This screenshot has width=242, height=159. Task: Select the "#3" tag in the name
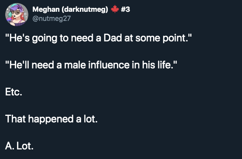click(x=126, y=9)
